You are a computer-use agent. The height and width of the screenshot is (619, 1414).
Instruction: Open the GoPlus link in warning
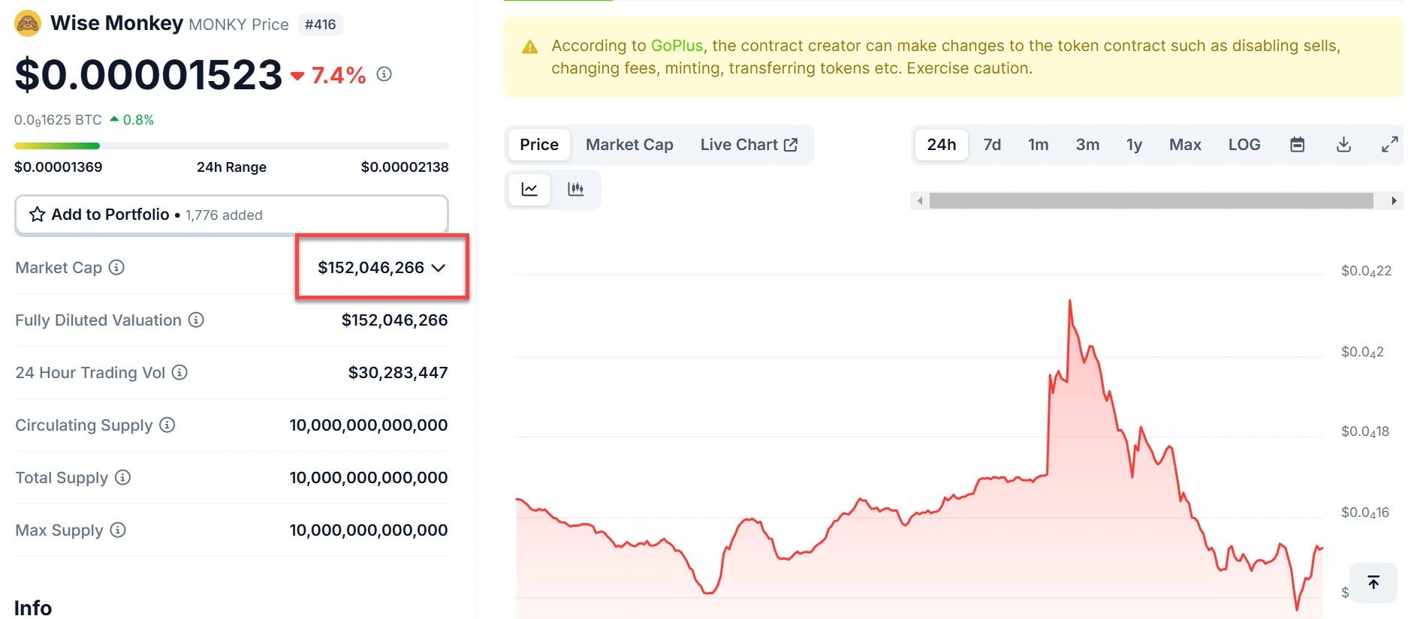(677, 46)
